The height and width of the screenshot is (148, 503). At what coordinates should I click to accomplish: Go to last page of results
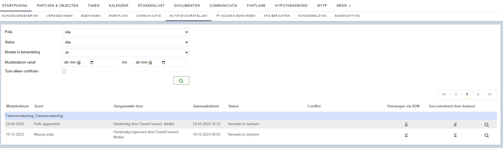click(x=490, y=94)
